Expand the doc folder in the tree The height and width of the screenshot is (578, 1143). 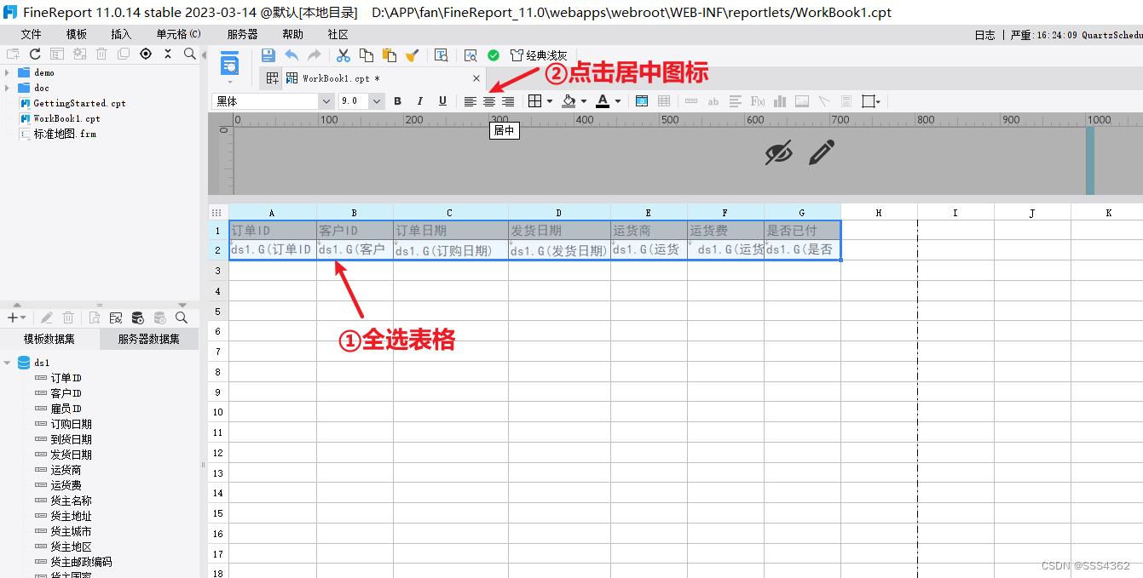click(8, 88)
